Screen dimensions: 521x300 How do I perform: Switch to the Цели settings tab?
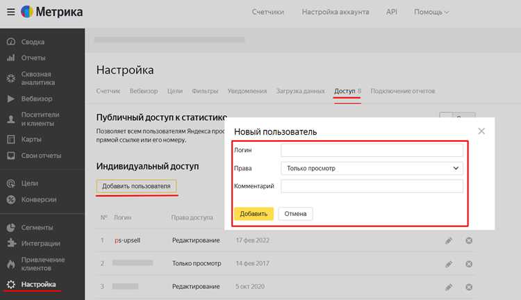[175, 91]
